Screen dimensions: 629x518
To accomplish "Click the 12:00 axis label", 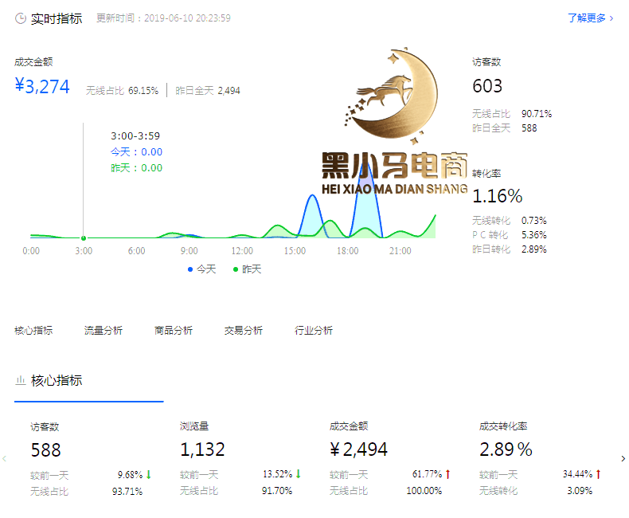I will pos(242,251).
